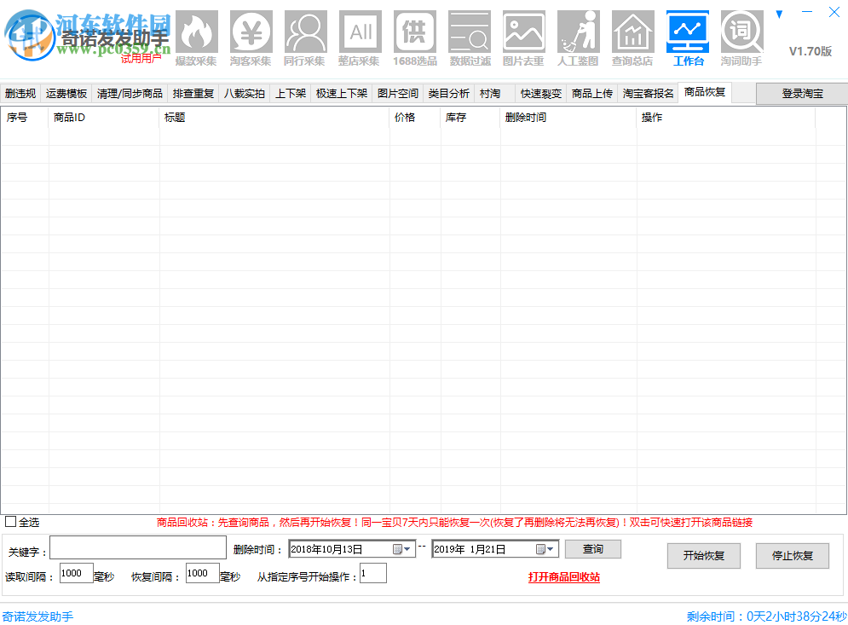
Task: Open the 图片空间 tab
Action: point(397,93)
